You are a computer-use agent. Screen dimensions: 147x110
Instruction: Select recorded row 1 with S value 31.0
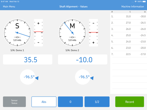129,16
